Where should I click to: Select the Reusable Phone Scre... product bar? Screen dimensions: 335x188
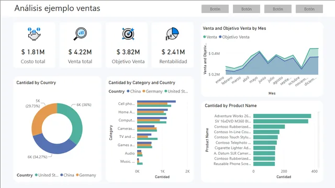coord(264,164)
